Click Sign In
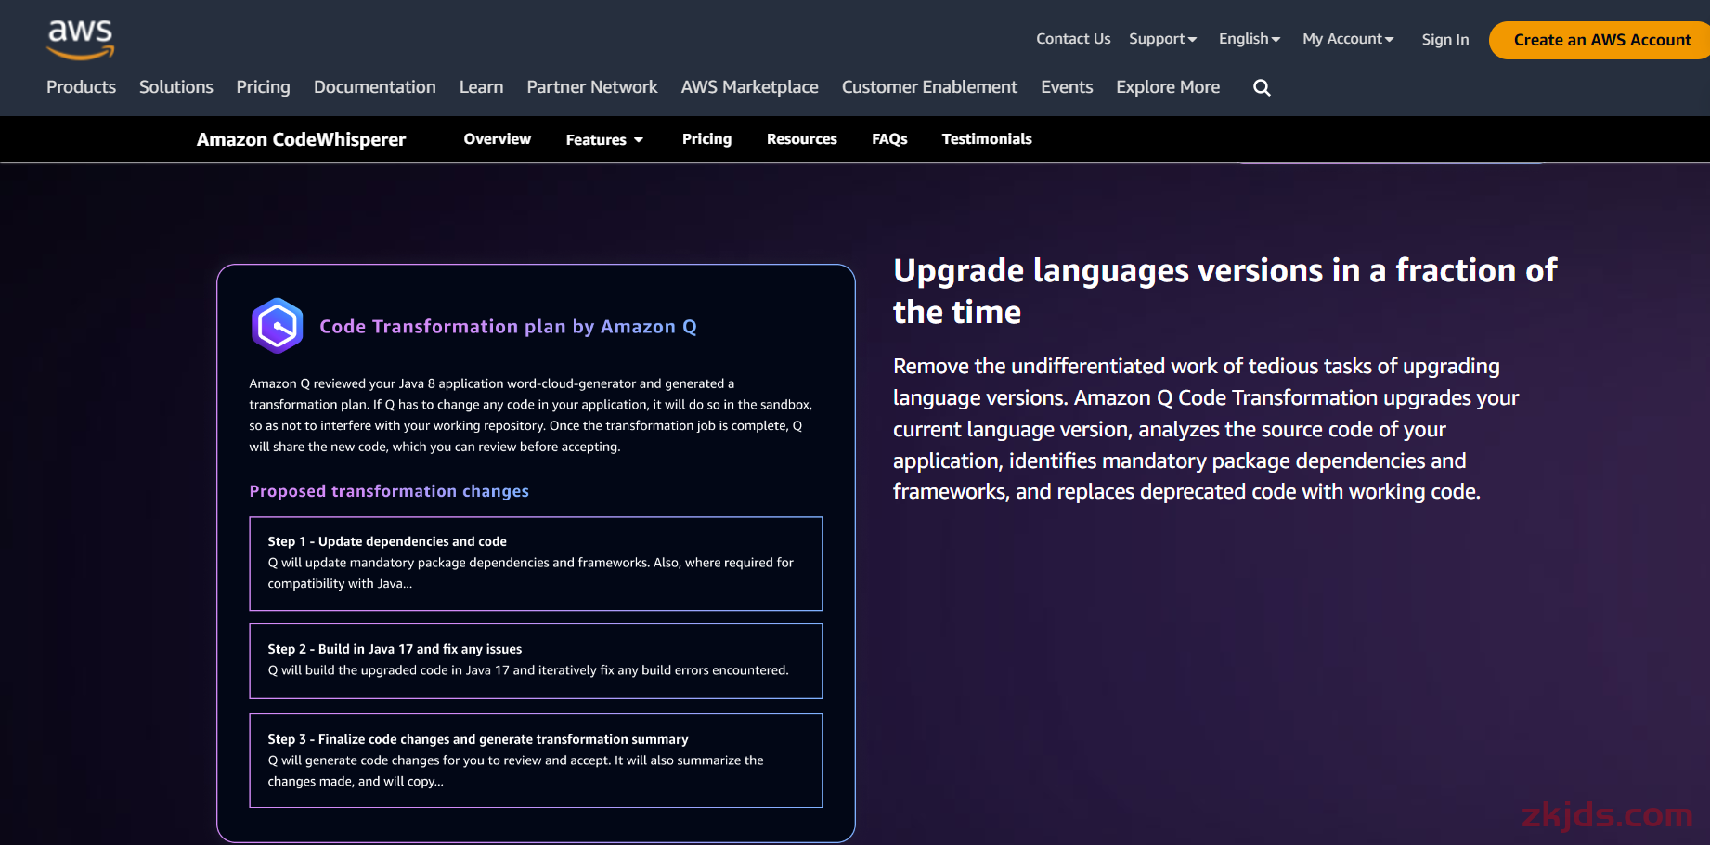Viewport: 1710px width, 845px height. tap(1445, 40)
